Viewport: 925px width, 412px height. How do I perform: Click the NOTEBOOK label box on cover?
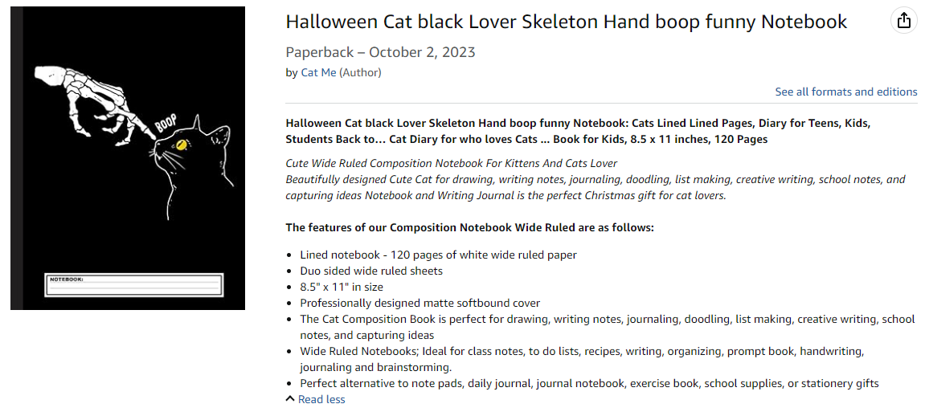click(x=134, y=284)
